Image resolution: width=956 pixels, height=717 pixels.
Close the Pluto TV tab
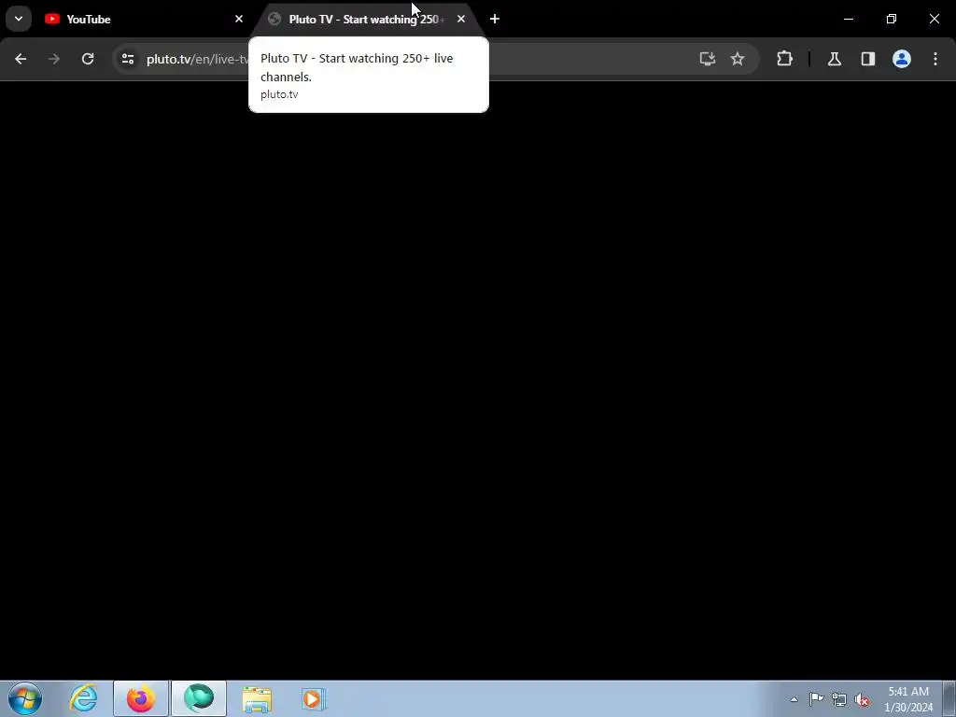pyautogui.click(x=461, y=19)
